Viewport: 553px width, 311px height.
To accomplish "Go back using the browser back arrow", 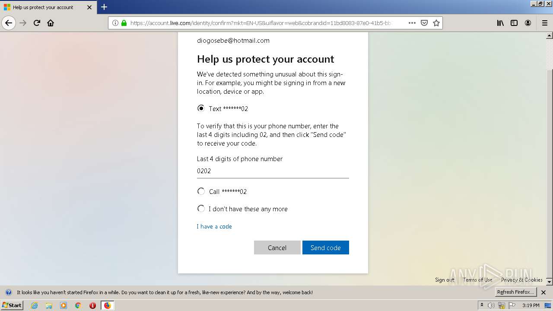I will 9,23.
